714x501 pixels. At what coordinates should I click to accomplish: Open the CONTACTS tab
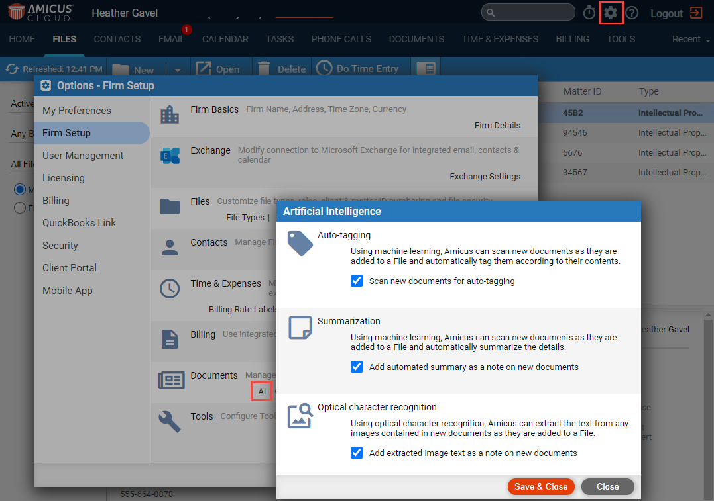117,39
